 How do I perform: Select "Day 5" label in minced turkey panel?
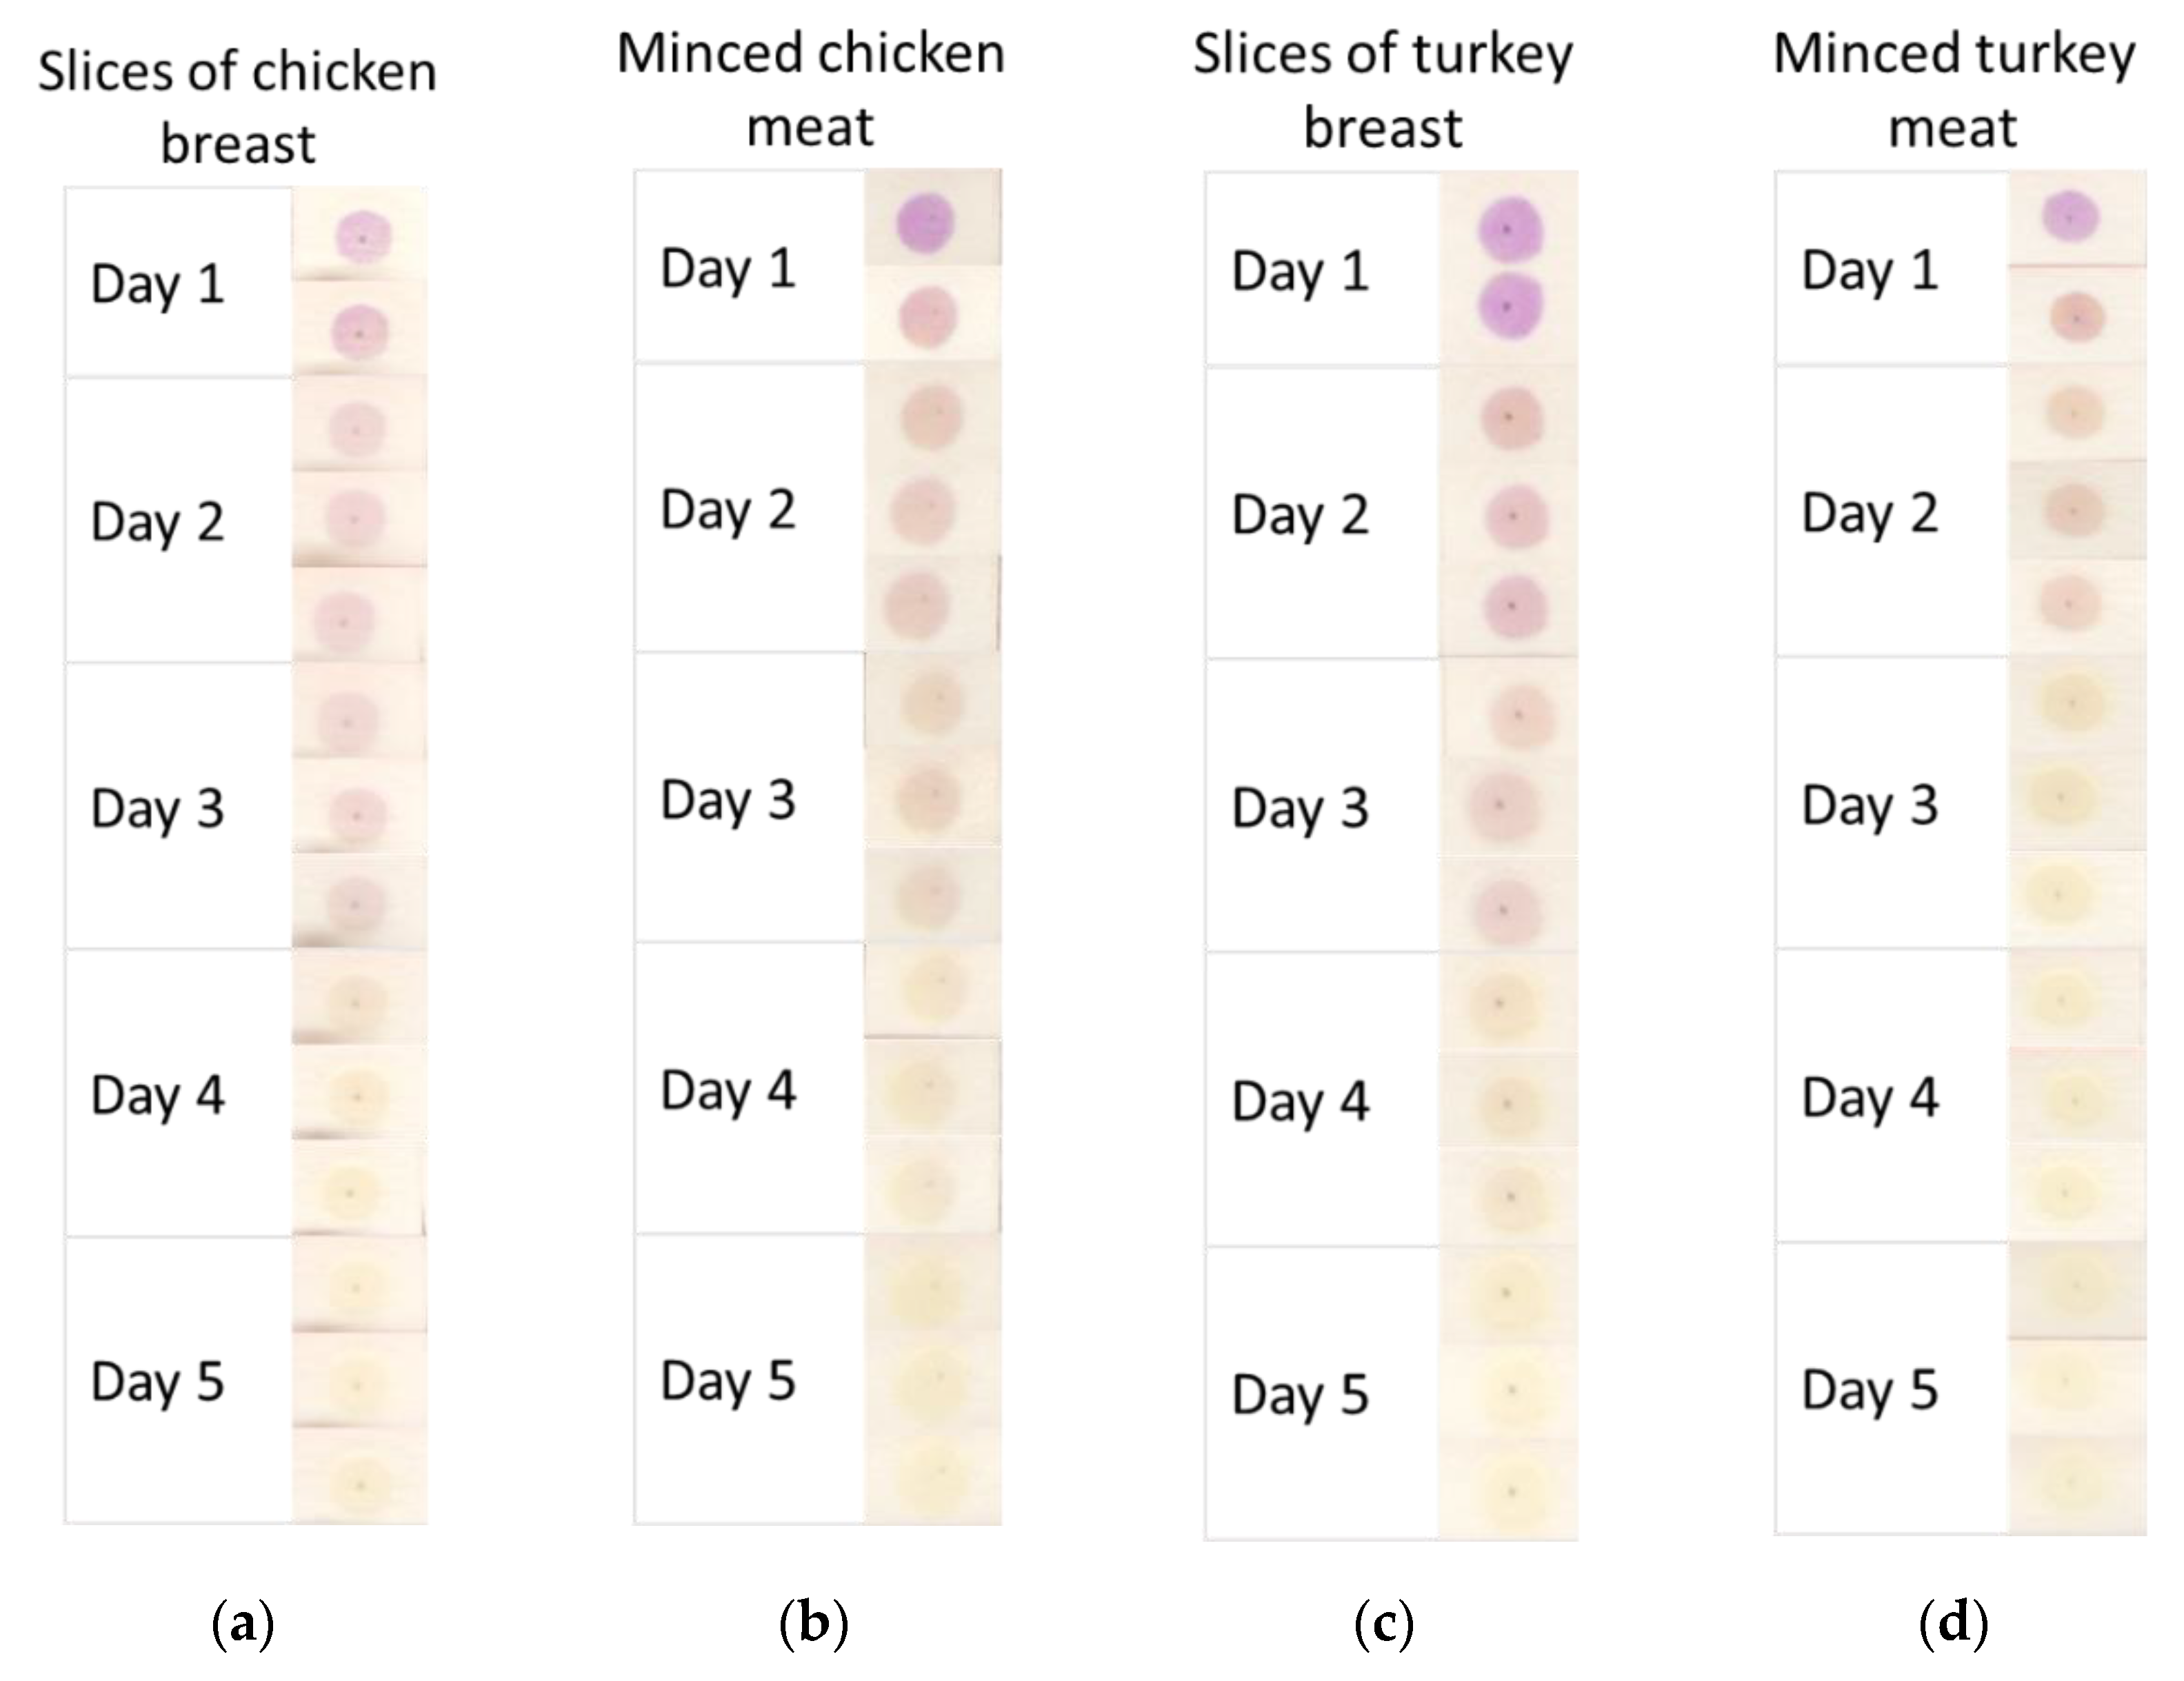(1870, 1389)
